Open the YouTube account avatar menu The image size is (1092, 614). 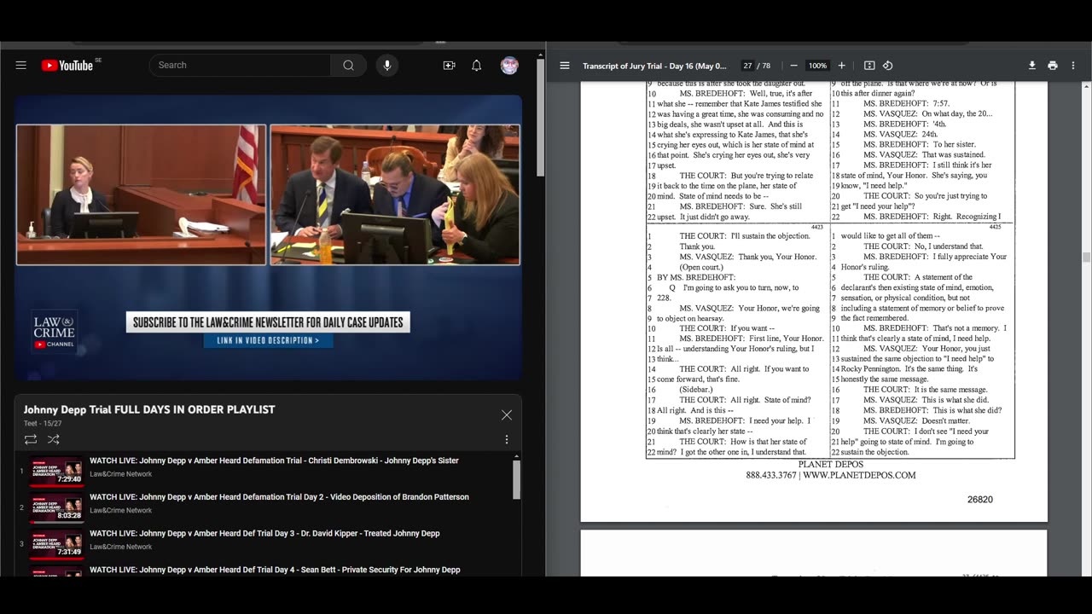[509, 66]
